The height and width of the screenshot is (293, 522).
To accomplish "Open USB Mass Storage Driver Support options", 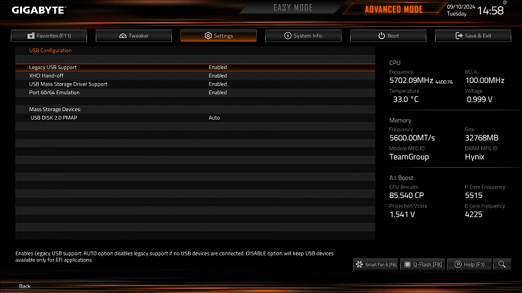I will coord(217,84).
